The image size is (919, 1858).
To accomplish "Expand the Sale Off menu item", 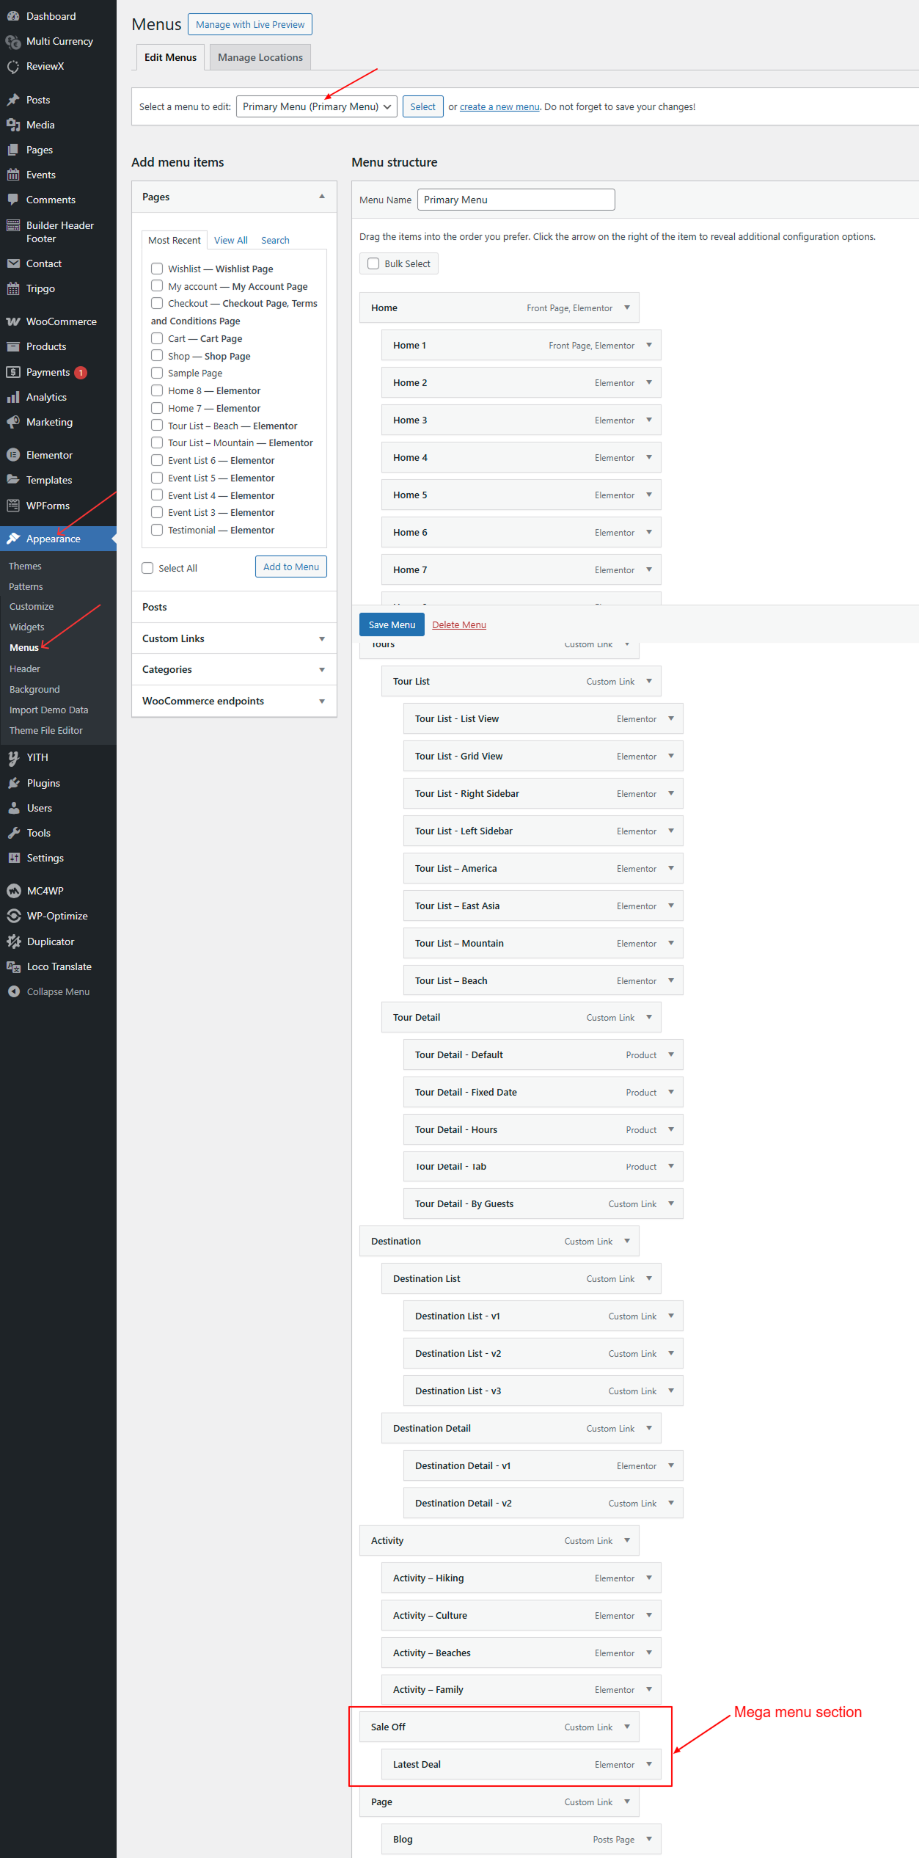I will (x=627, y=1727).
